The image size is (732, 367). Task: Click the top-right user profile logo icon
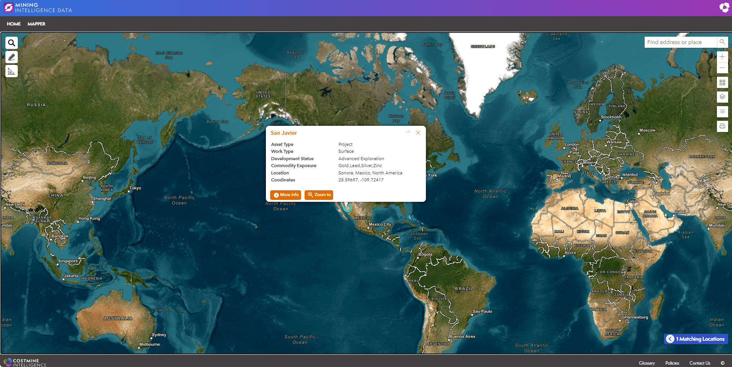coord(724,8)
